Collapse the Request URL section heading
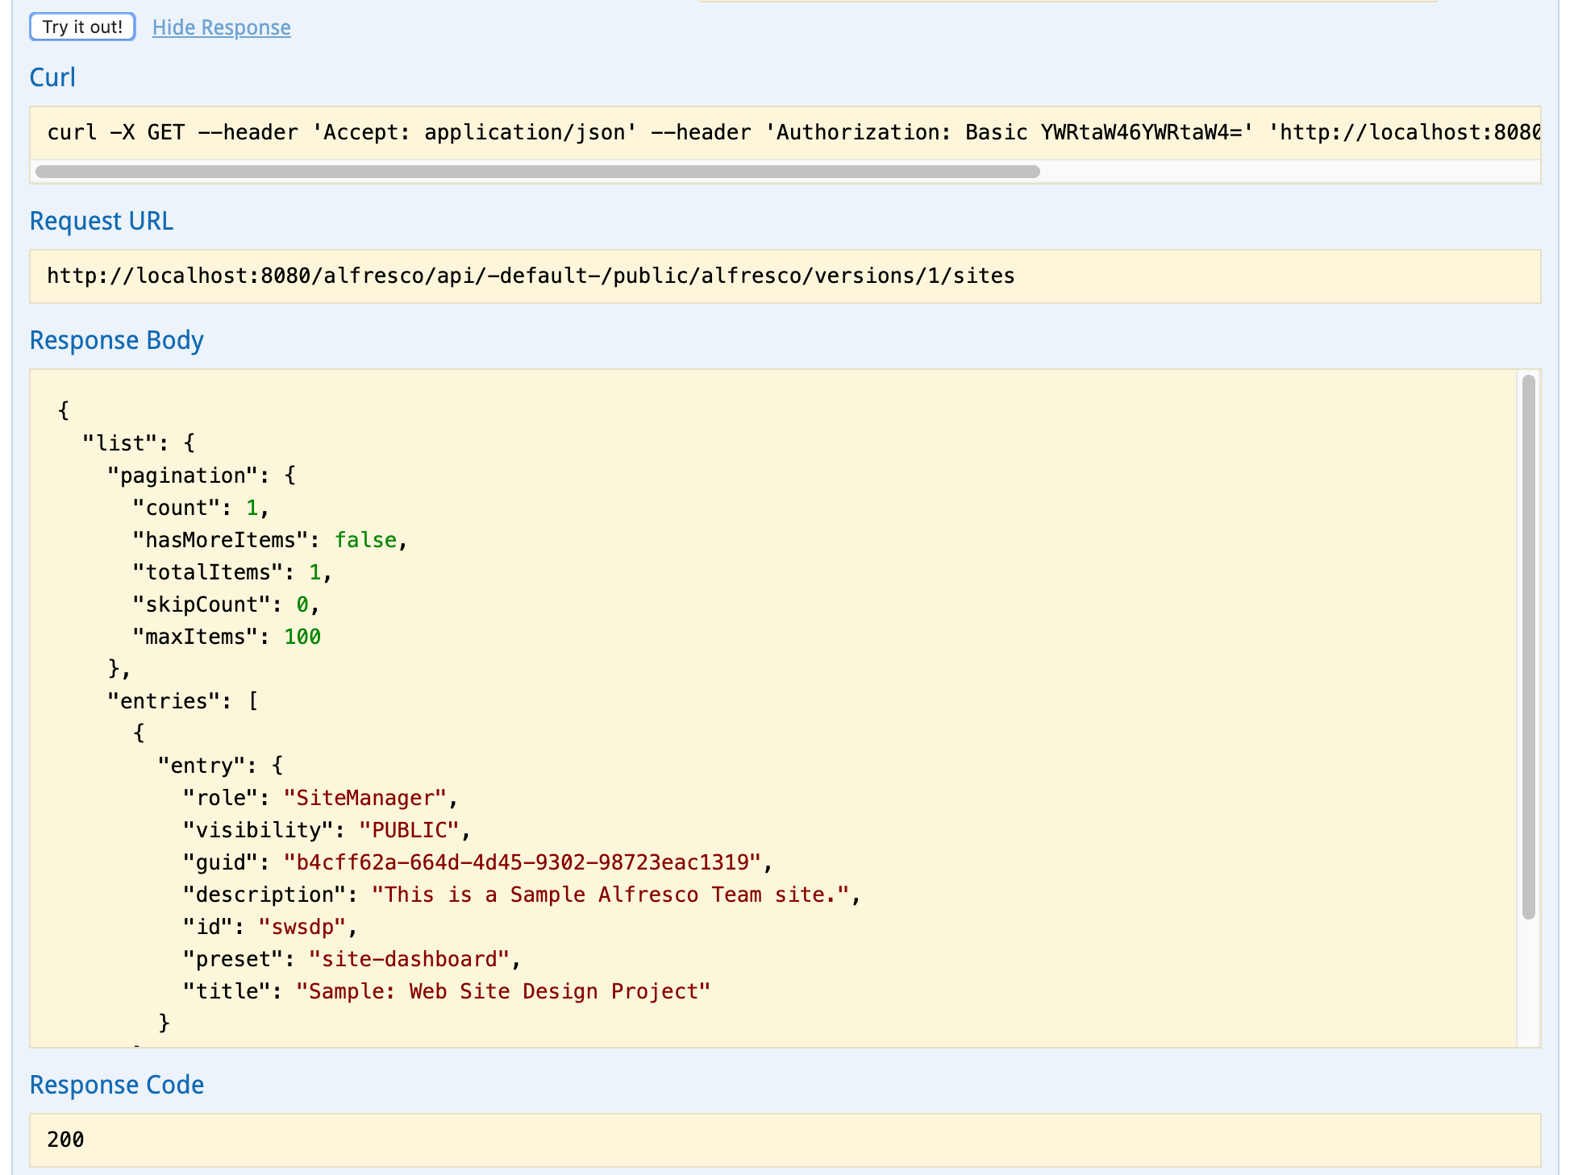Screen dimensions: 1574x1175 tap(101, 221)
